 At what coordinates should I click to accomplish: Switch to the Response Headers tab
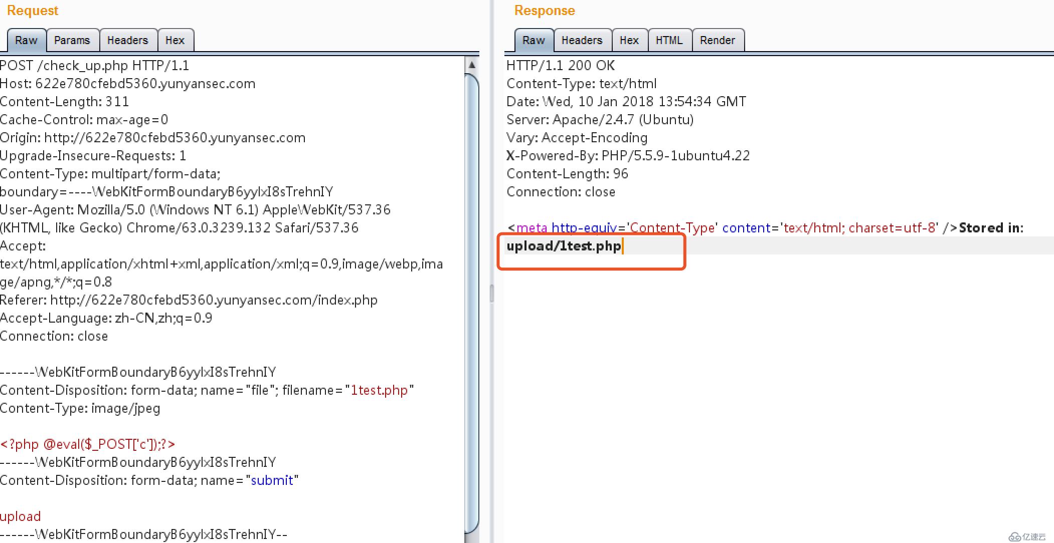tap(582, 40)
